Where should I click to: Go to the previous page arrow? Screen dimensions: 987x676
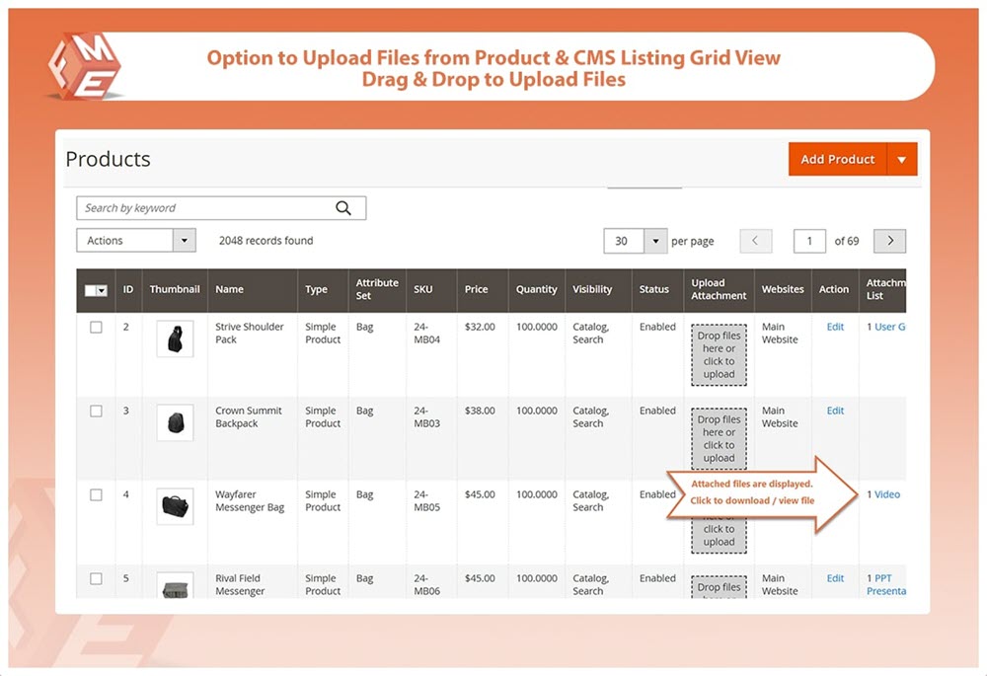pos(755,241)
